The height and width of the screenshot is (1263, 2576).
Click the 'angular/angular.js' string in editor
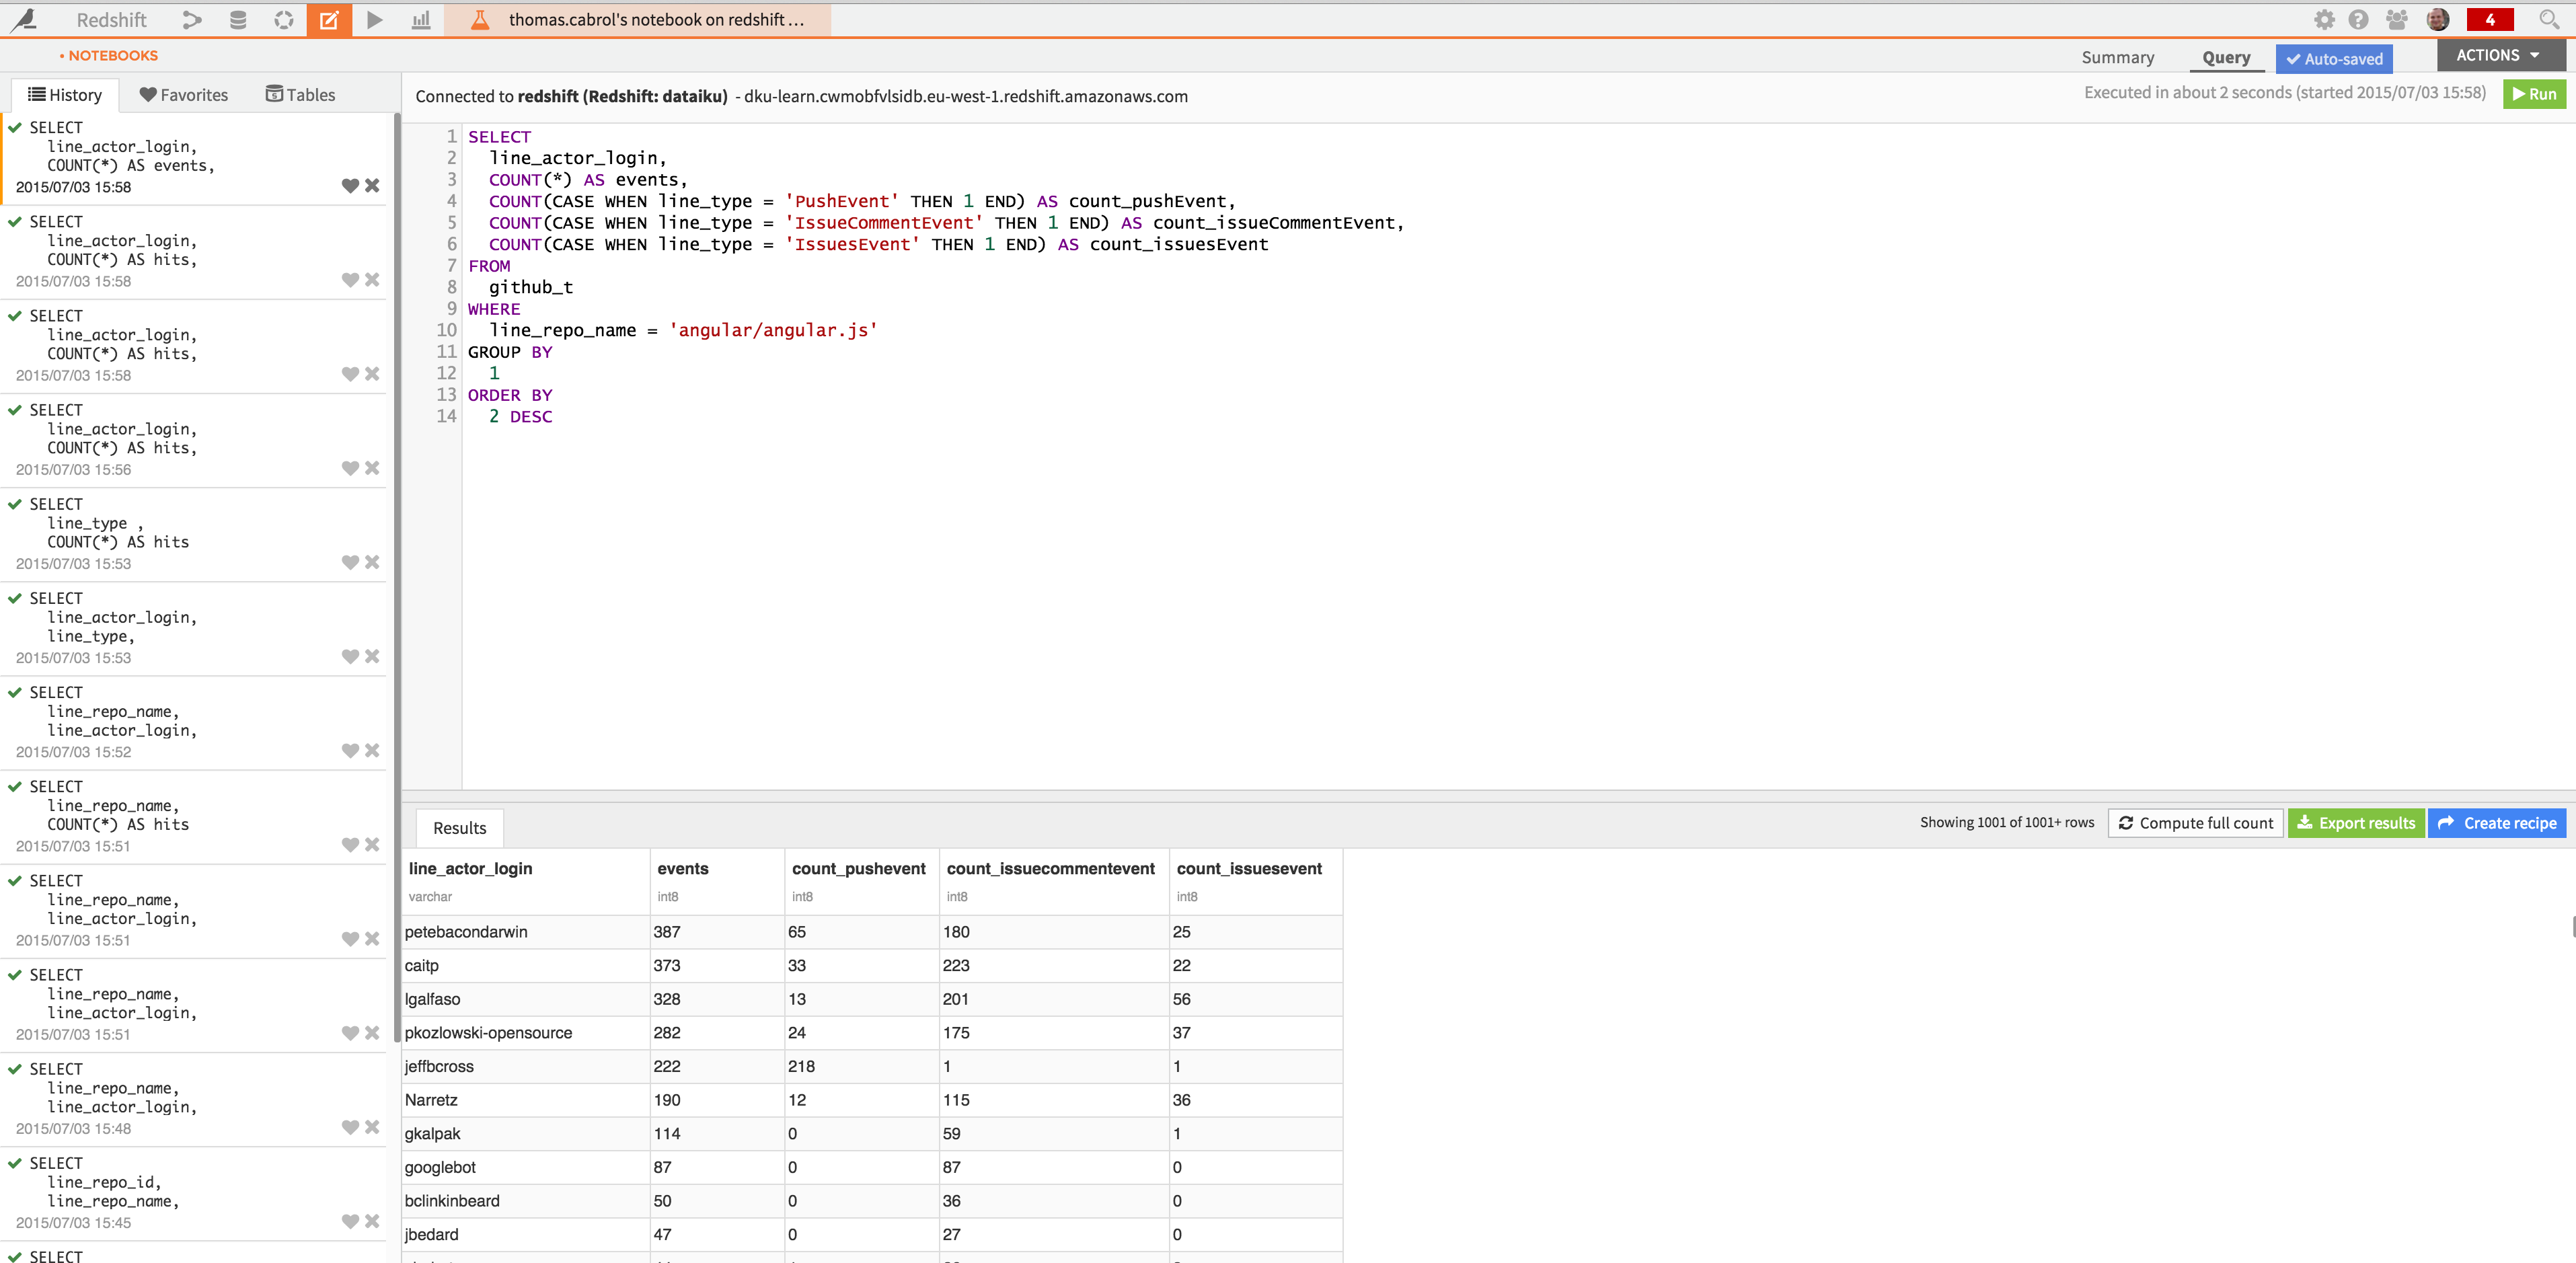pyautogui.click(x=773, y=330)
